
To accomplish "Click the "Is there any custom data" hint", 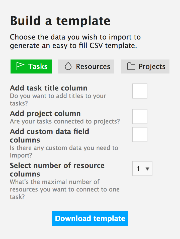I will (x=64, y=151).
